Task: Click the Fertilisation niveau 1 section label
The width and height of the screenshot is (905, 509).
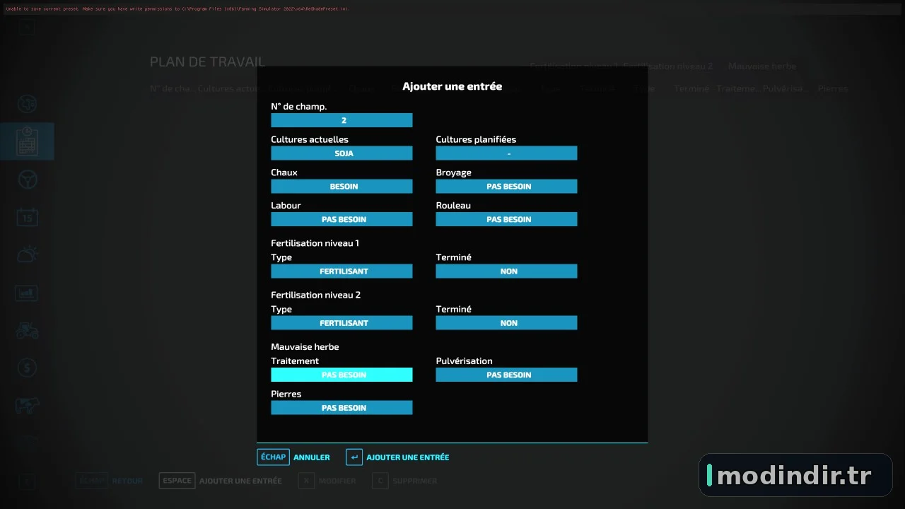Action: [x=315, y=243]
